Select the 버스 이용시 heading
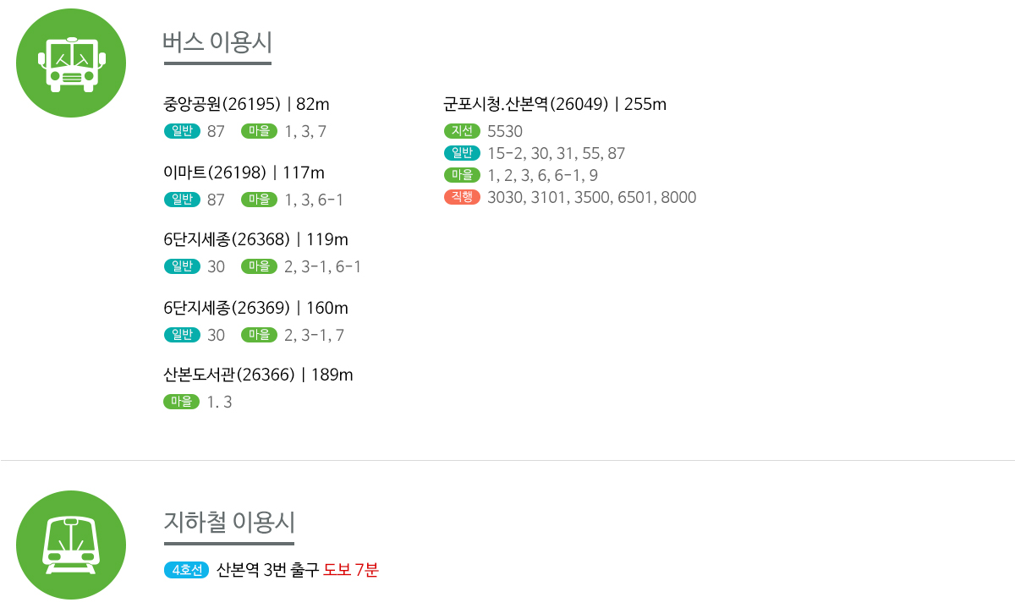1015x608 pixels. pos(217,41)
